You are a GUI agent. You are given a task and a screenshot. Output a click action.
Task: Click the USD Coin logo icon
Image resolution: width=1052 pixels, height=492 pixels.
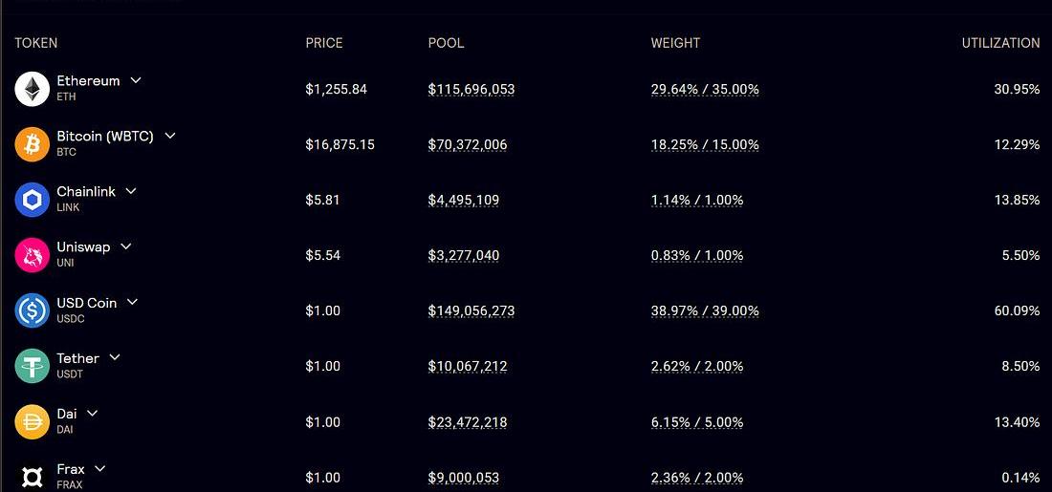[x=33, y=310]
